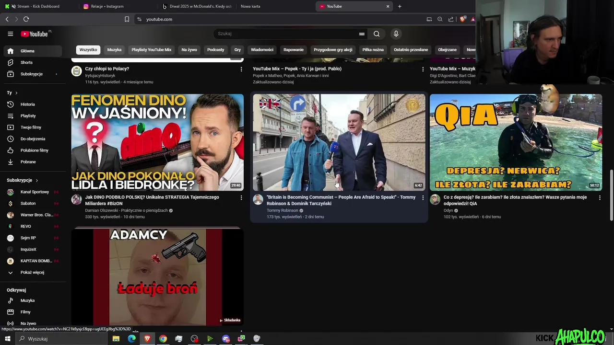Select the Muzyka filter chip
The image size is (614, 345).
(x=114, y=50)
